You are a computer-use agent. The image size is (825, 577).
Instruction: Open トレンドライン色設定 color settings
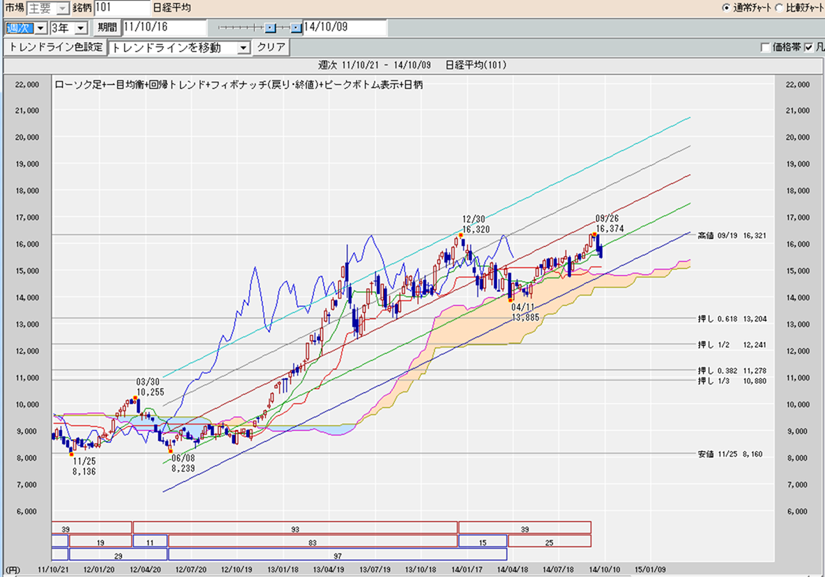[56, 47]
